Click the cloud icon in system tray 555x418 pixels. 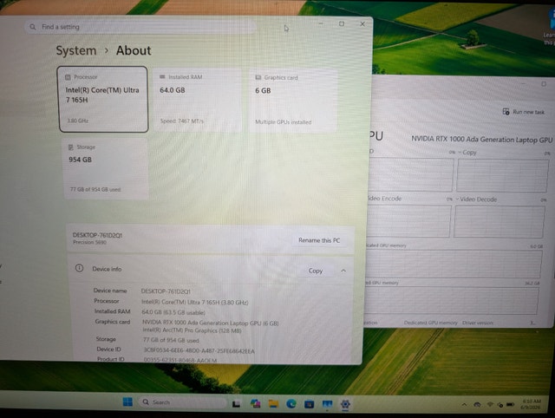(x=477, y=404)
